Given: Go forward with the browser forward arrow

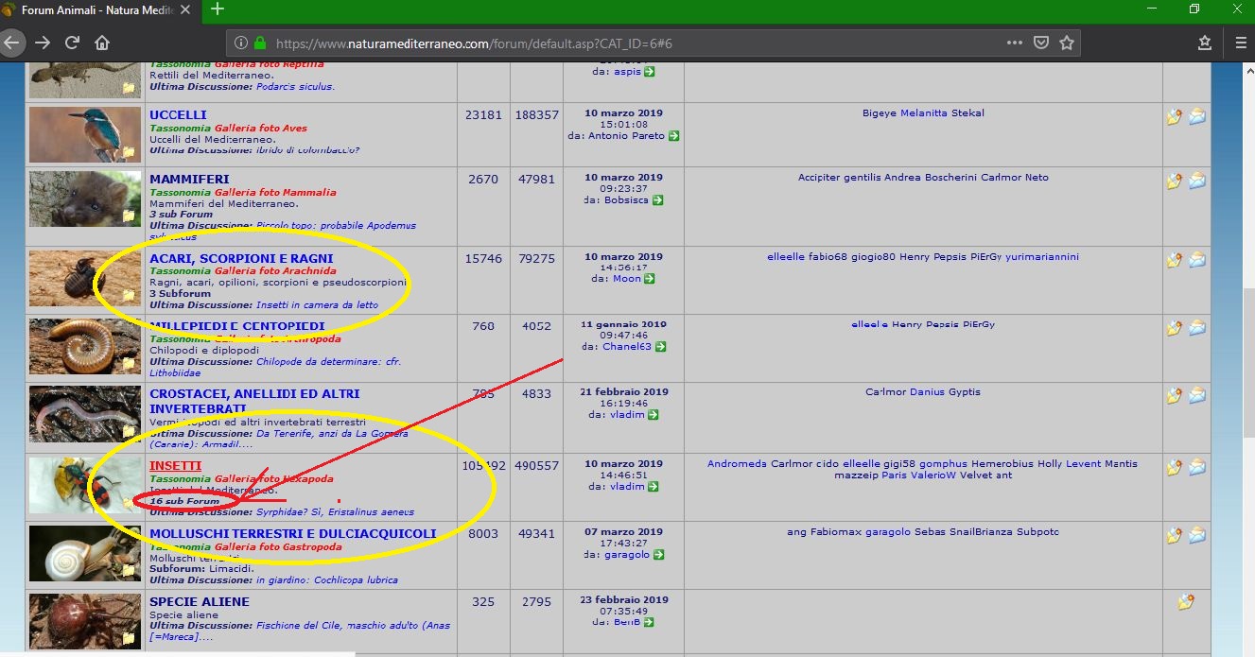Looking at the screenshot, I should tap(43, 43).
